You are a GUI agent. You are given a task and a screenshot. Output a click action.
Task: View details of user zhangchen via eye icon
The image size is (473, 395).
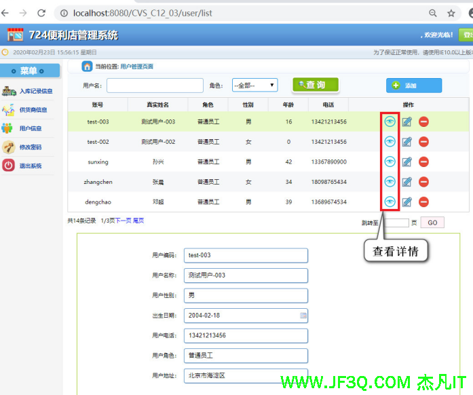click(x=390, y=181)
